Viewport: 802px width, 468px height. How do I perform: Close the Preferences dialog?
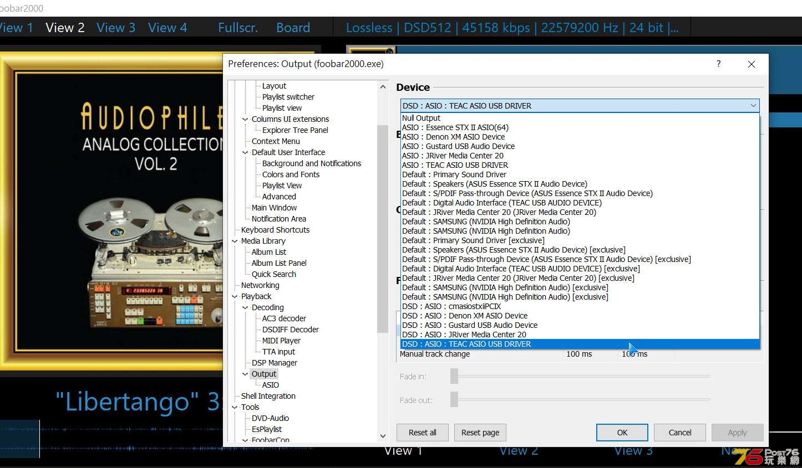[x=752, y=64]
